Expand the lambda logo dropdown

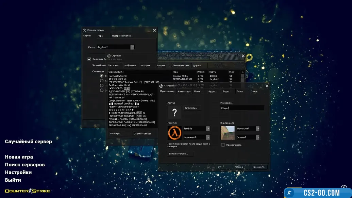pyautogui.click(x=208, y=129)
